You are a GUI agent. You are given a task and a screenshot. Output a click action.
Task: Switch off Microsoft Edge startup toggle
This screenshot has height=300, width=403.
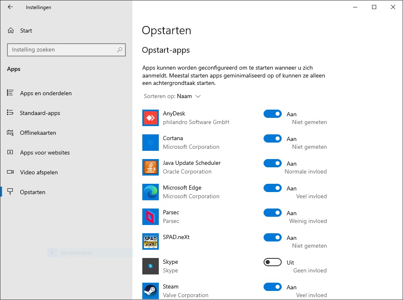tap(272, 188)
